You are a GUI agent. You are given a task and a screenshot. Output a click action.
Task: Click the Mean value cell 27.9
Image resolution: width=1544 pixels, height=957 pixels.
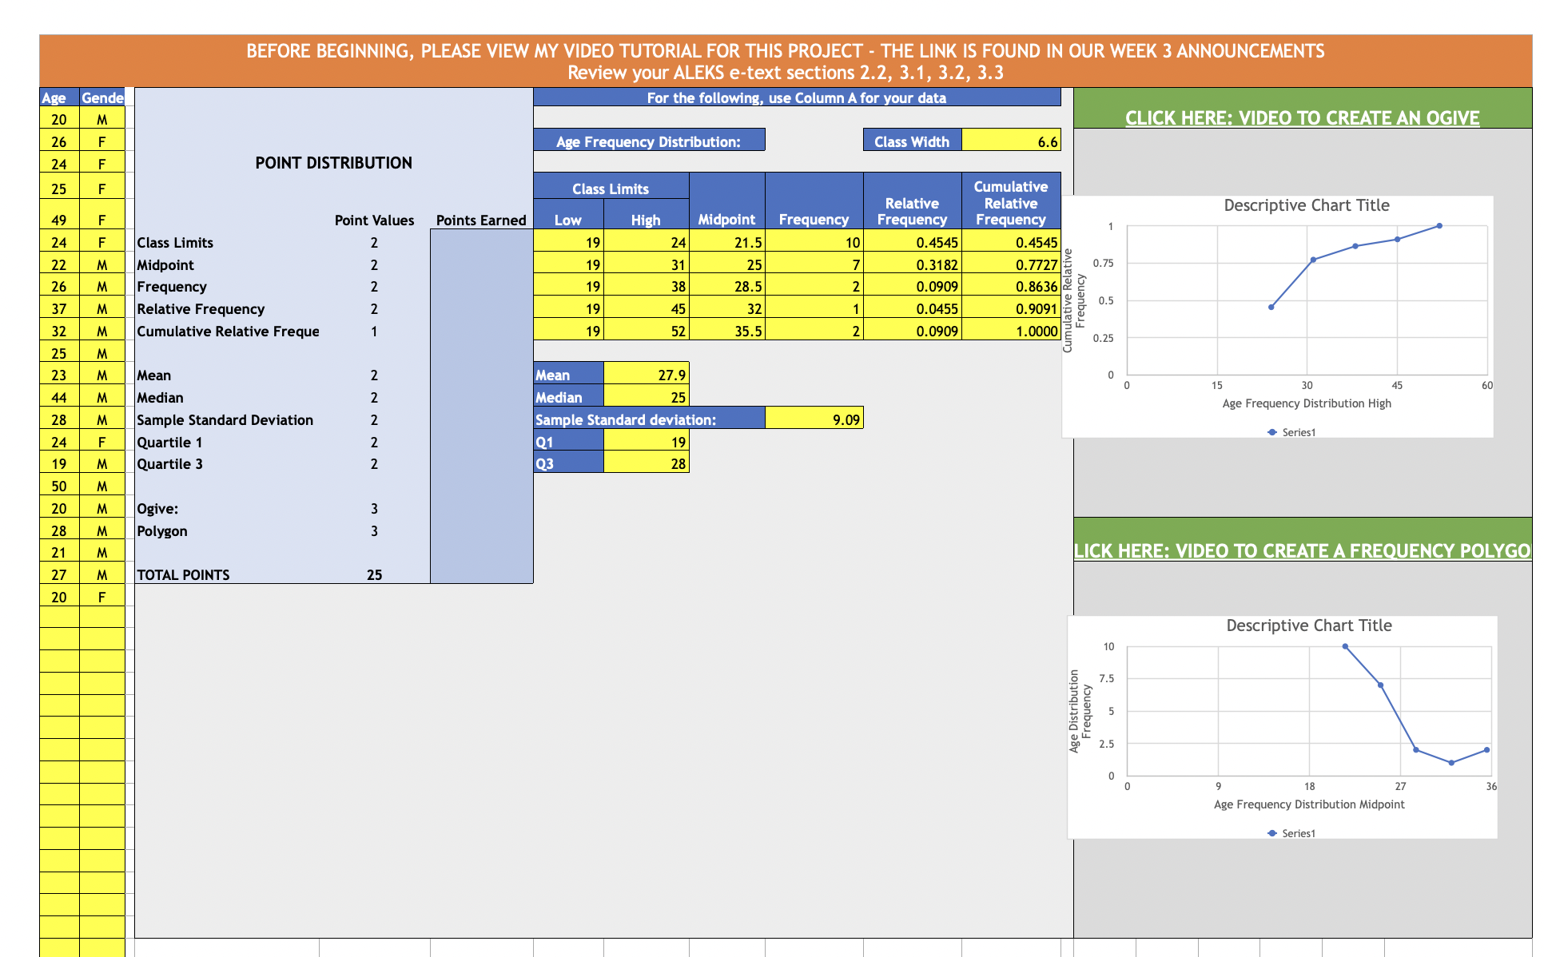(x=646, y=375)
